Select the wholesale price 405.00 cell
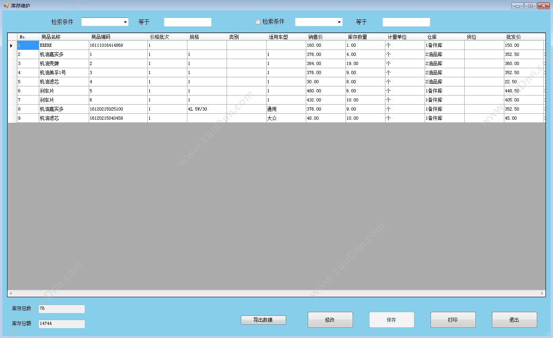This screenshot has width=553, height=338. [524, 100]
